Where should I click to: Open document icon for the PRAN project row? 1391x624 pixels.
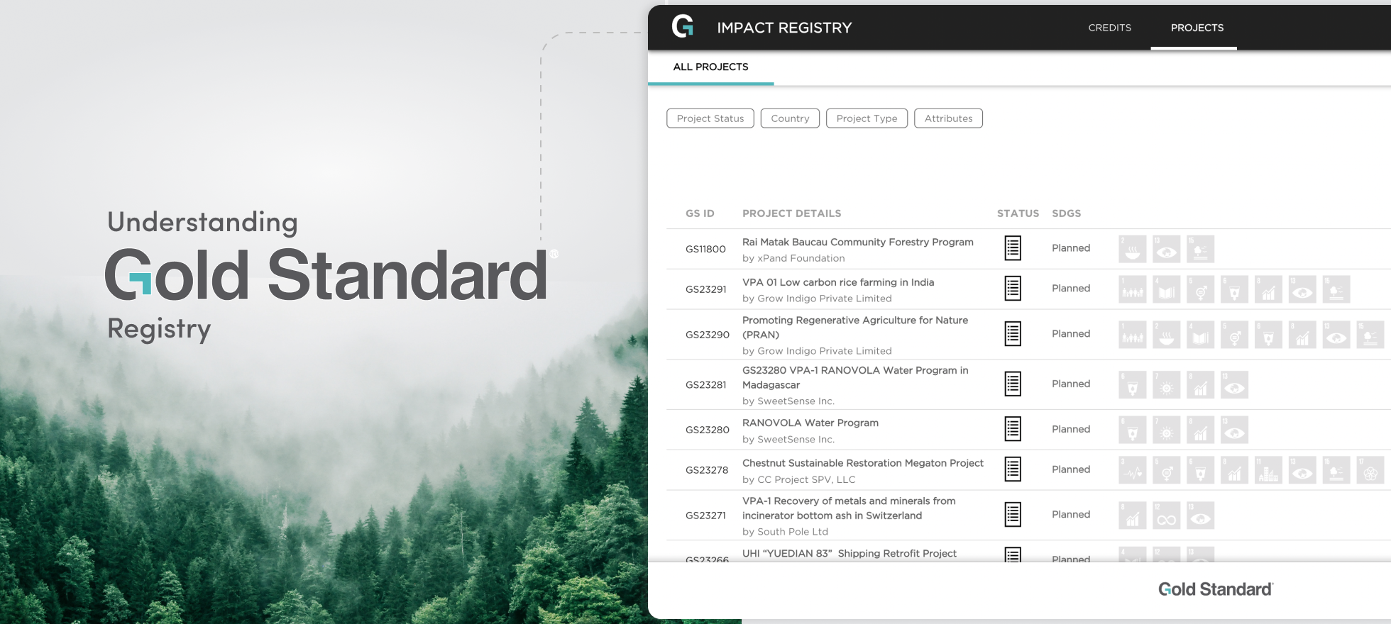(1013, 334)
